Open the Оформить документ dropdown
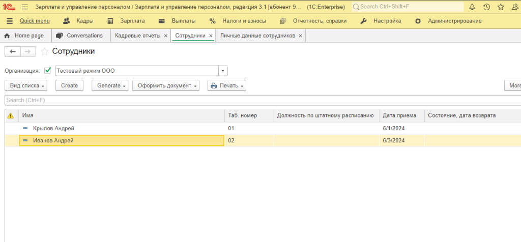This screenshot has height=242, width=521. (165, 85)
